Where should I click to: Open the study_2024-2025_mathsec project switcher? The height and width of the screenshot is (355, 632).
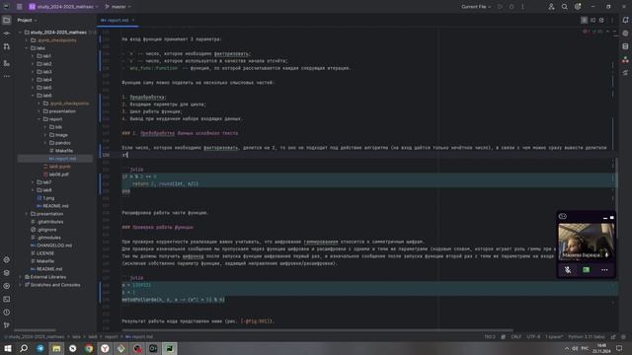point(63,7)
